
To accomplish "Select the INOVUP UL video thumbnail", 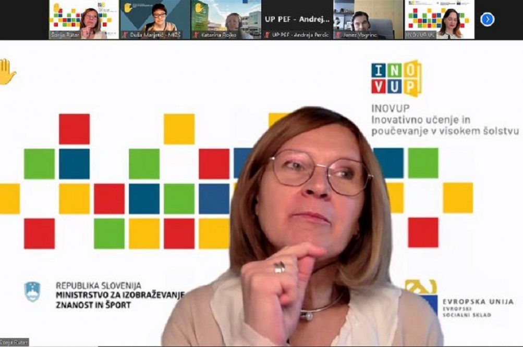I will 439,20.
